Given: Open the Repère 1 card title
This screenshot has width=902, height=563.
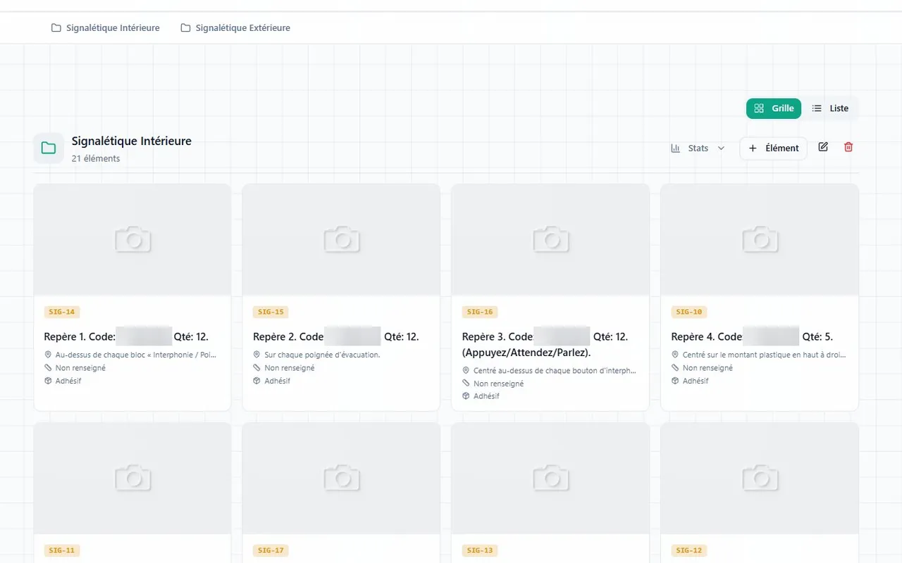Looking at the screenshot, I should pos(126,336).
